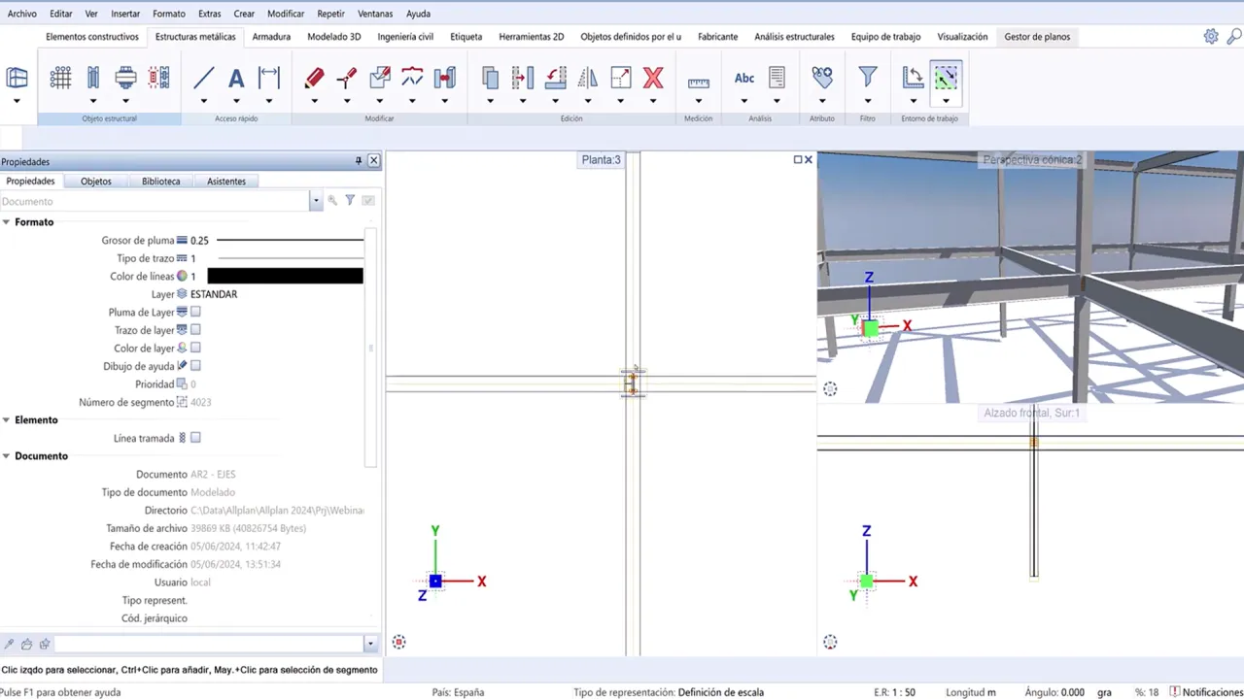Screen dimensions: 1244x699
Task: Open the Gestor de planos
Action: click(x=1037, y=36)
